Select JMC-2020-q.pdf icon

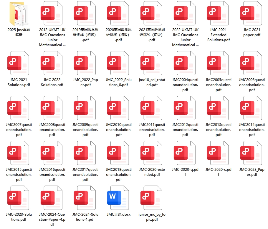click(x=185, y=153)
